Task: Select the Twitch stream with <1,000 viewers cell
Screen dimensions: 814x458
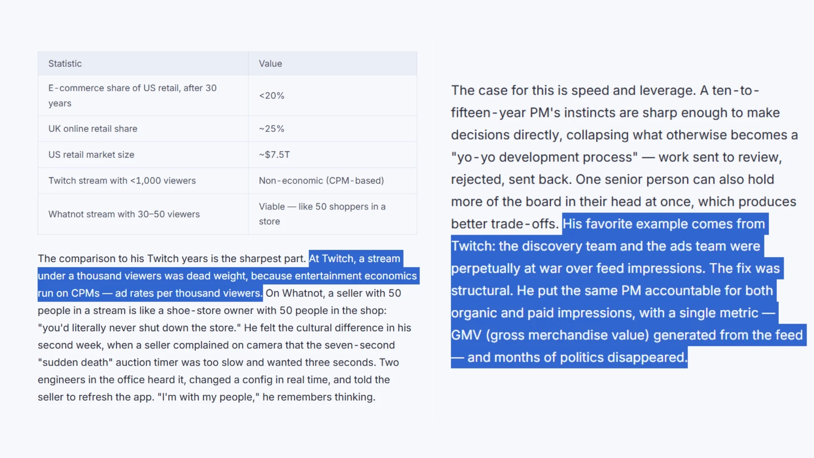Action: 143,181
